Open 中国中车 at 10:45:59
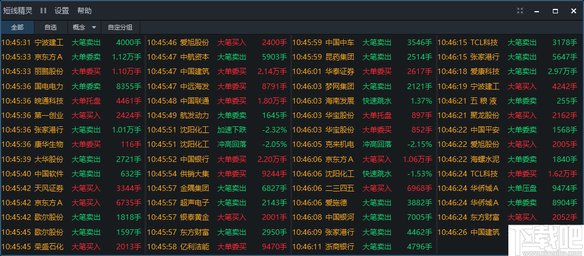The width and height of the screenshot is (584, 256). (x=340, y=42)
